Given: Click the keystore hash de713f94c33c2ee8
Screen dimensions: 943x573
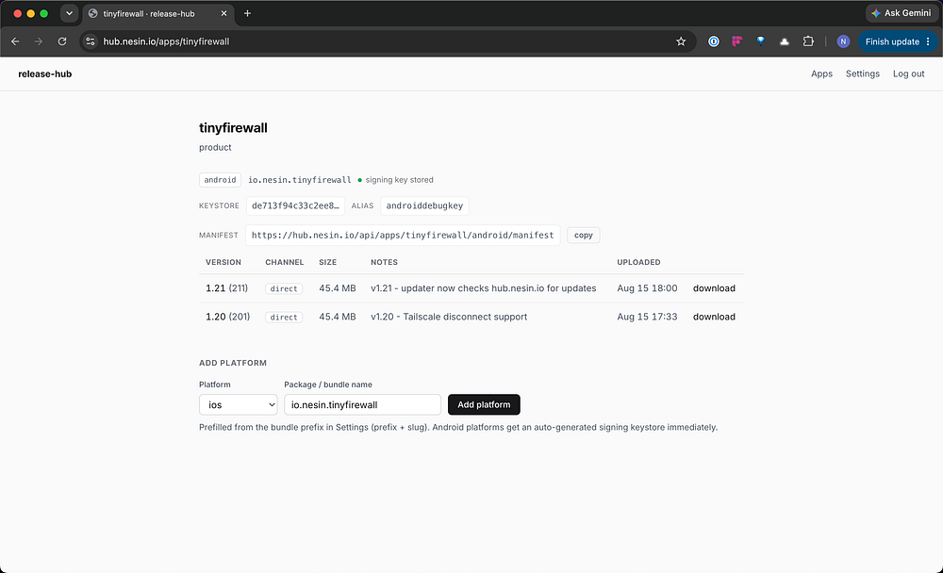Looking at the screenshot, I should tap(295, 205).
